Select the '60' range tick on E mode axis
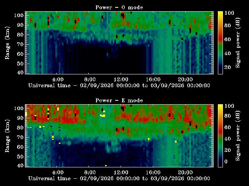Screen dimensions: 249x186 point(21,147)
